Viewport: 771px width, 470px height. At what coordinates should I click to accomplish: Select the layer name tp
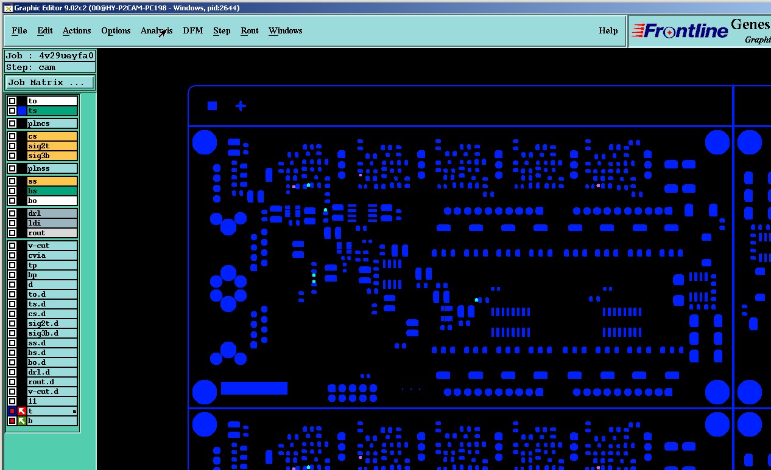tap(52, 265)
